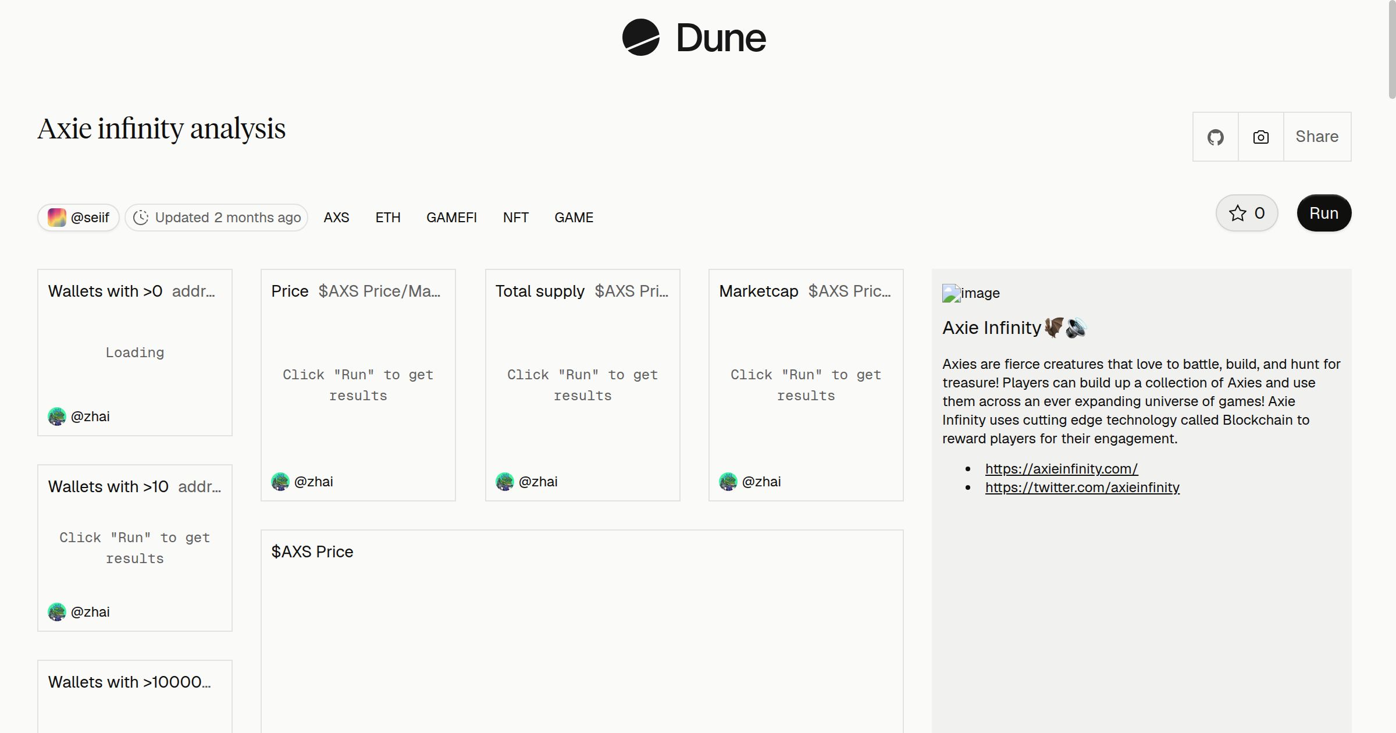The width and height of the screenshot is (1396, 733).
Task: Select the GAMEFI tag
Action: pyautogui.click(x=451, y=218)
